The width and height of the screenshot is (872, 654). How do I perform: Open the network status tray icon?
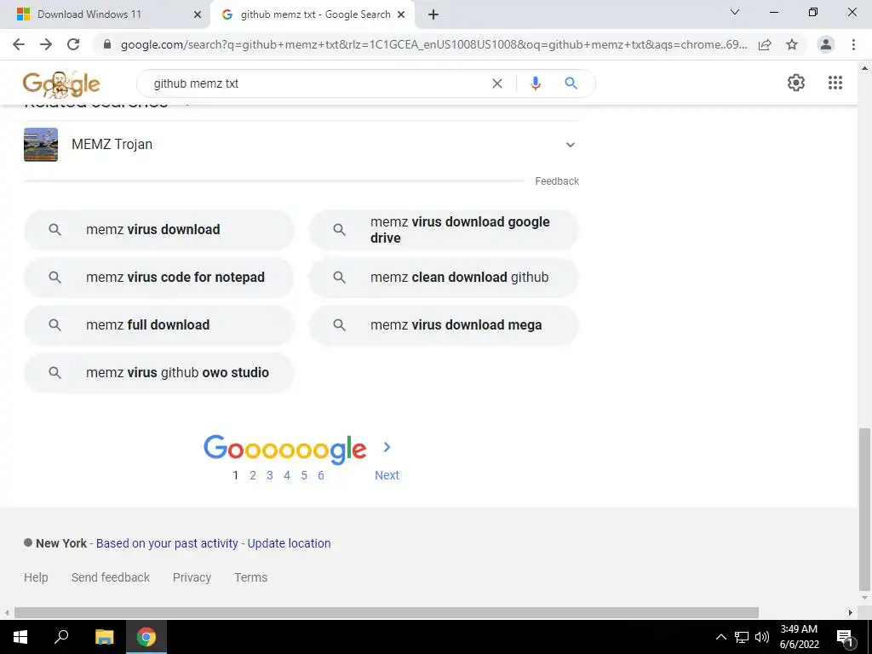tap(742, 637)
